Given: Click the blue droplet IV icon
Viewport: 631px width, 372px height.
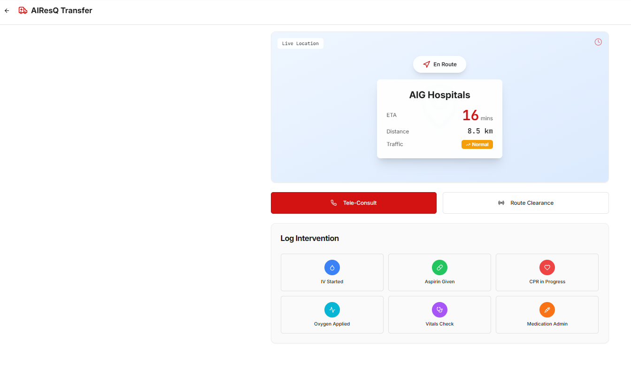Looking at the screenshot, I should click(332, 268).
